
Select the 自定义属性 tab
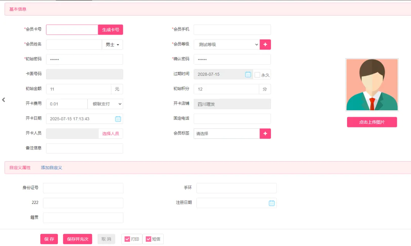point(20,168)
